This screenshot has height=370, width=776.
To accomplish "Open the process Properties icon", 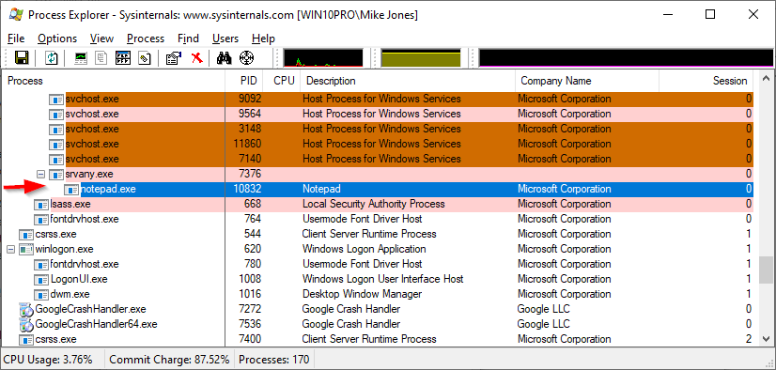I will (x=174, y=58).
